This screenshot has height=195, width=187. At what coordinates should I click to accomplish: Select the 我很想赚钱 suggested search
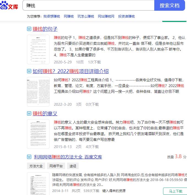coord(51,16)
